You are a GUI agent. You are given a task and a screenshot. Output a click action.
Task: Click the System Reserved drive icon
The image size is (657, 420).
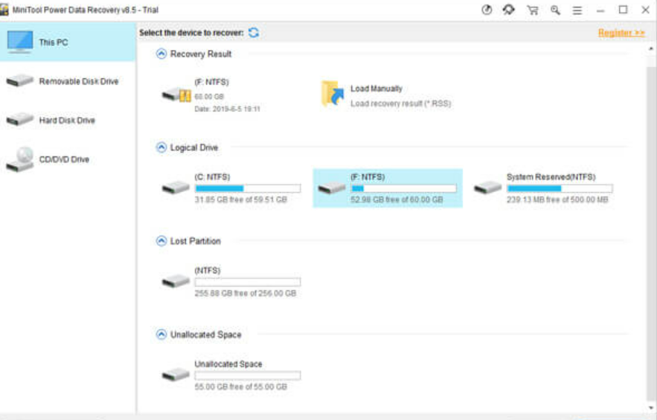(x=487, y=188)
